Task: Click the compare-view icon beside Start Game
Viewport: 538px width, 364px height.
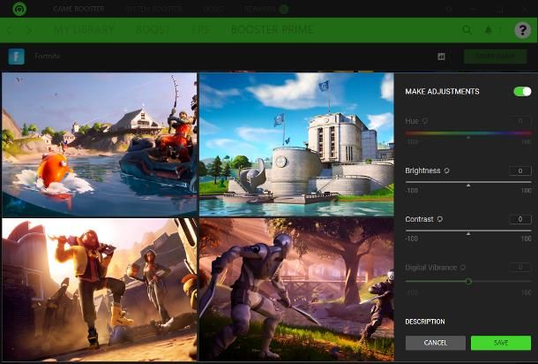Action: pos(441,57)
